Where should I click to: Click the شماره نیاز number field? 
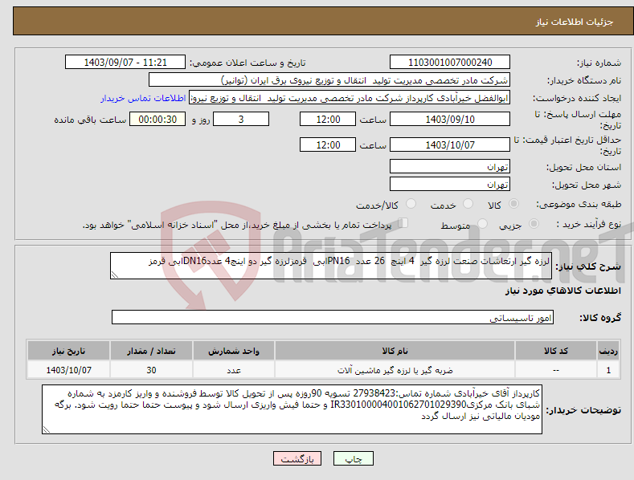click(x=450, y=63)
